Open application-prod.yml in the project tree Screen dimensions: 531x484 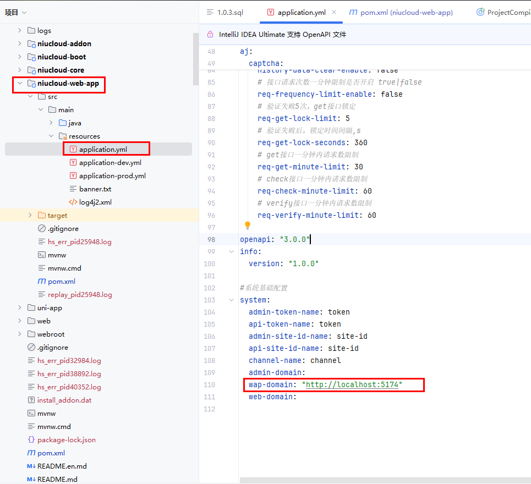click(112, 176)
